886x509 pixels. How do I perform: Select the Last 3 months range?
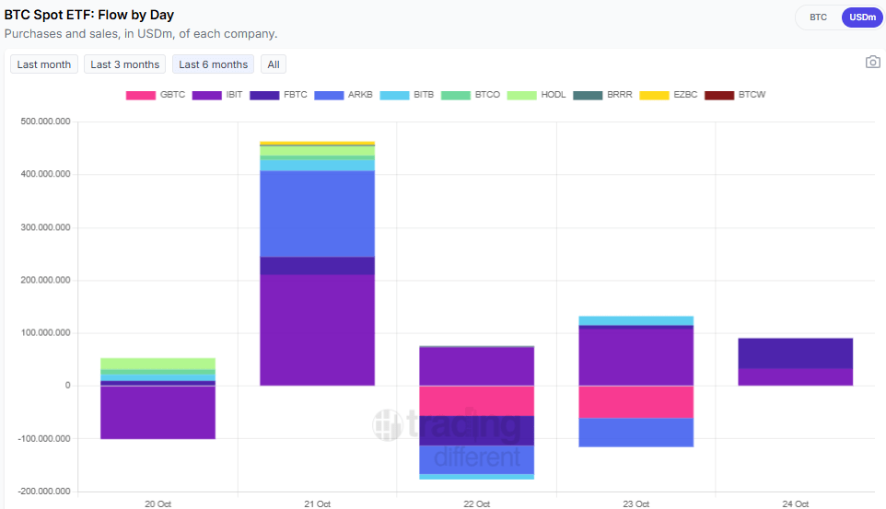click(x=124, y=64)
